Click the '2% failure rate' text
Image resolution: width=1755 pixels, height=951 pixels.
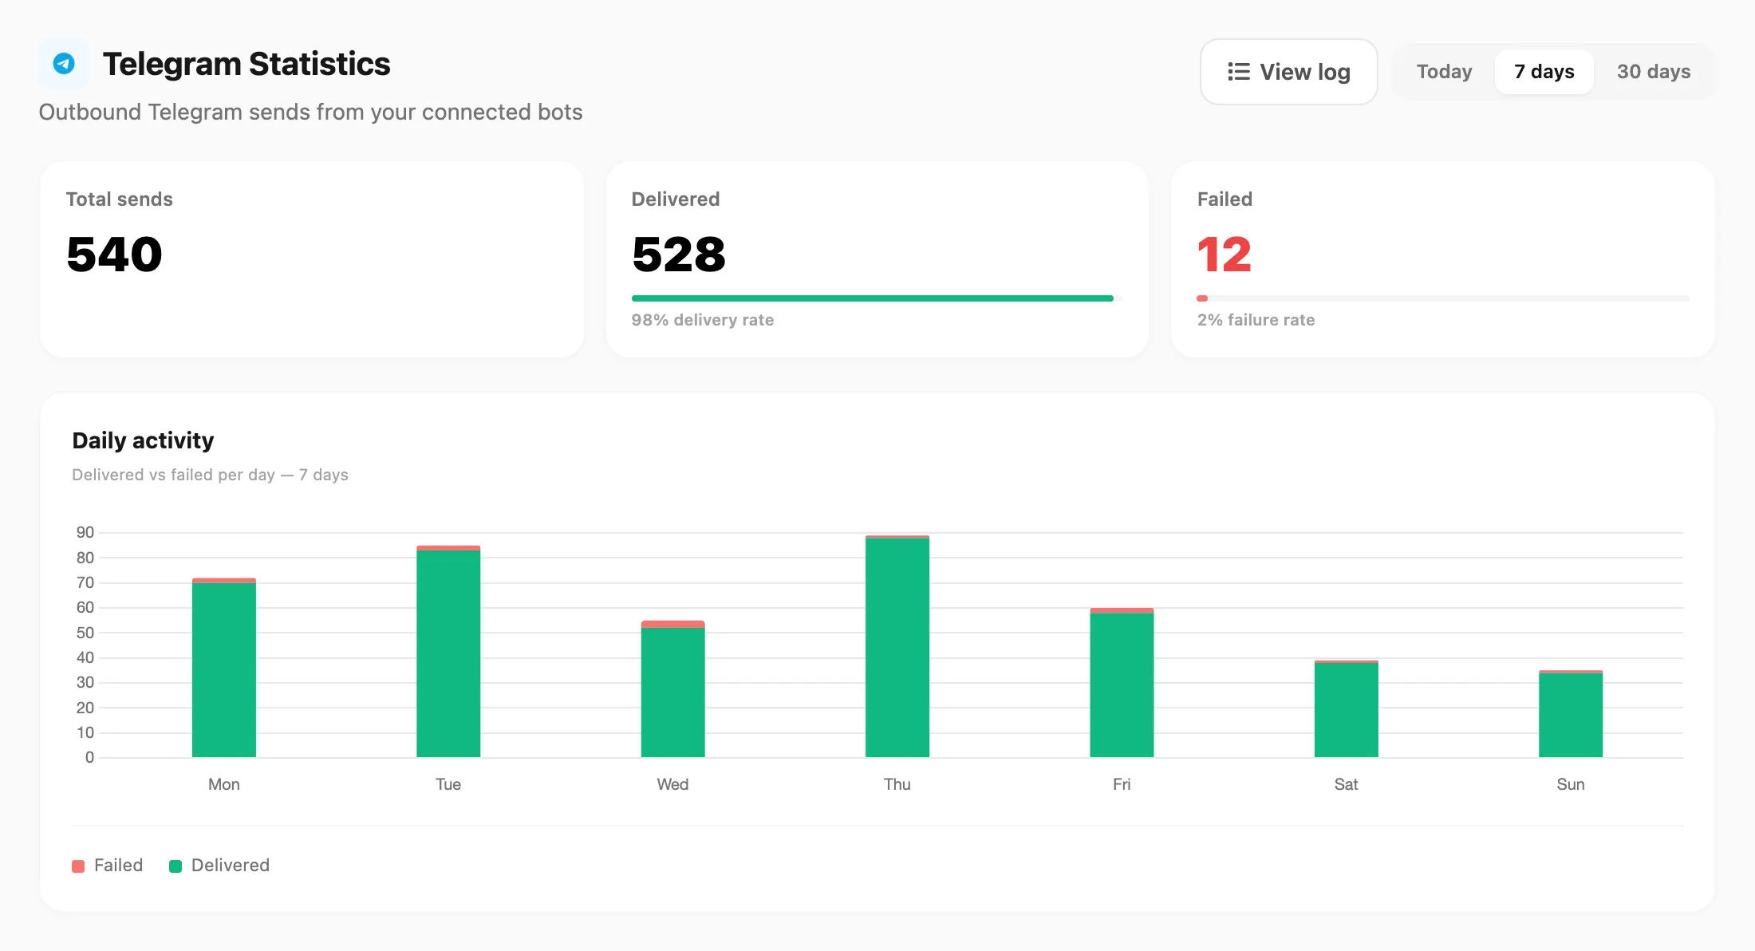coord(1256,320)
